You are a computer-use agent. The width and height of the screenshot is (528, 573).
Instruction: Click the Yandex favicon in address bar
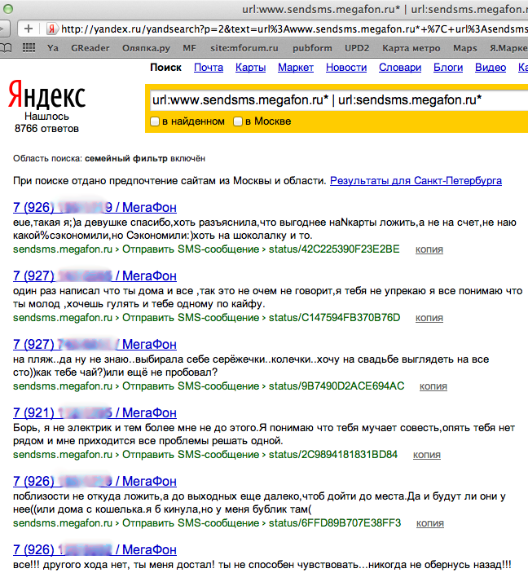click(x=51, y=29)
